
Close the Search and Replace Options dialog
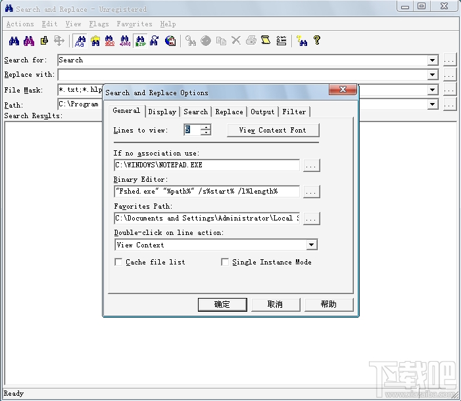(343, 89)
